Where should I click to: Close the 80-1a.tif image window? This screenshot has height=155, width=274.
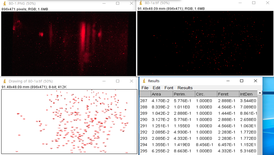(267, 3)
